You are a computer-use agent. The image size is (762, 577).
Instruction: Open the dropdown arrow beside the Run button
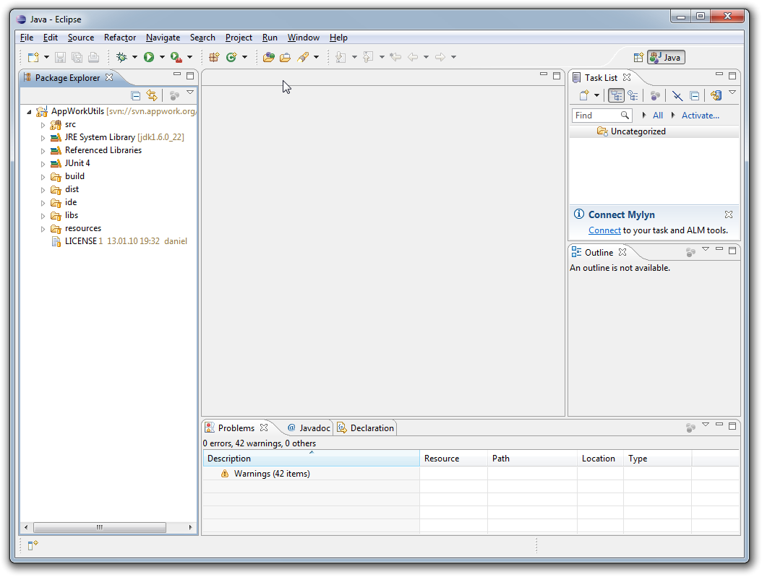pos(162,57)
